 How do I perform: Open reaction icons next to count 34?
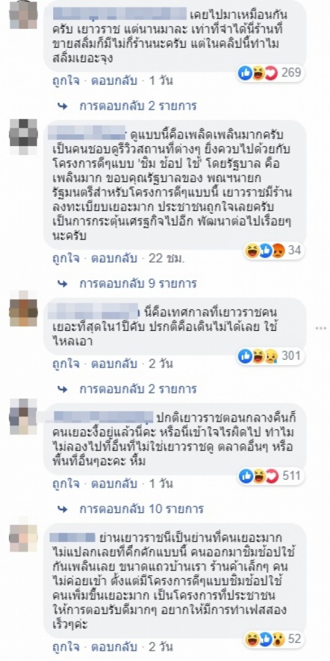point(258,251)
